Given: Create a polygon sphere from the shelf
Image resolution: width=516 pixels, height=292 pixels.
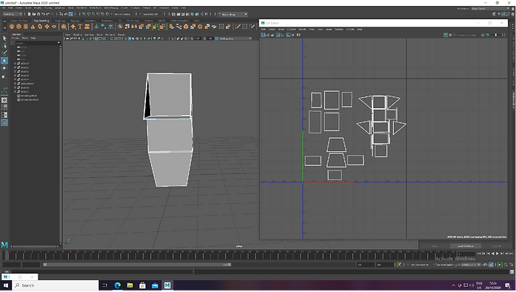Looking at the screenshot, I should tap(12, 27).
